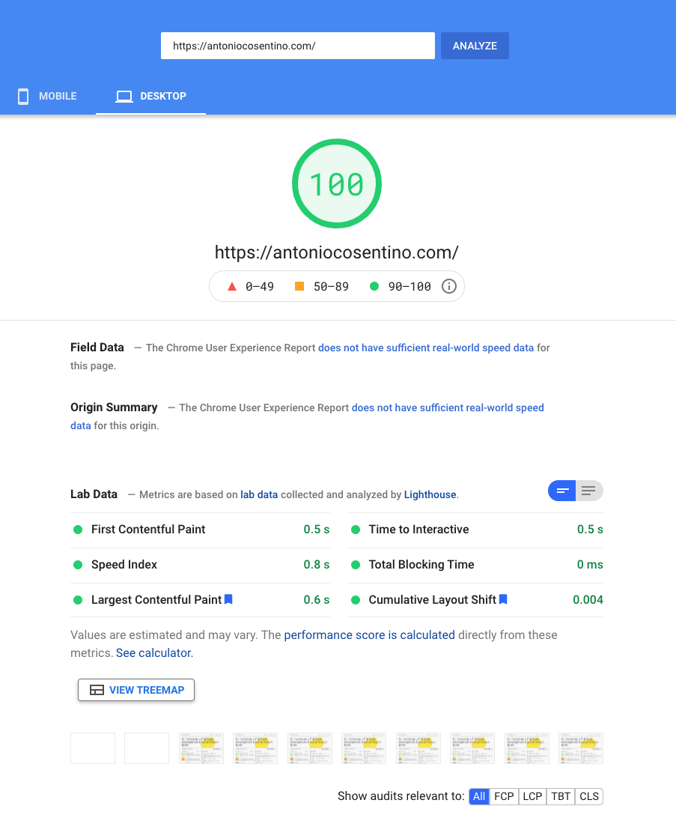Viewport: 676px width, 815px height.
Task: Filter audits relevant to CLS
Action: (588, 796)
